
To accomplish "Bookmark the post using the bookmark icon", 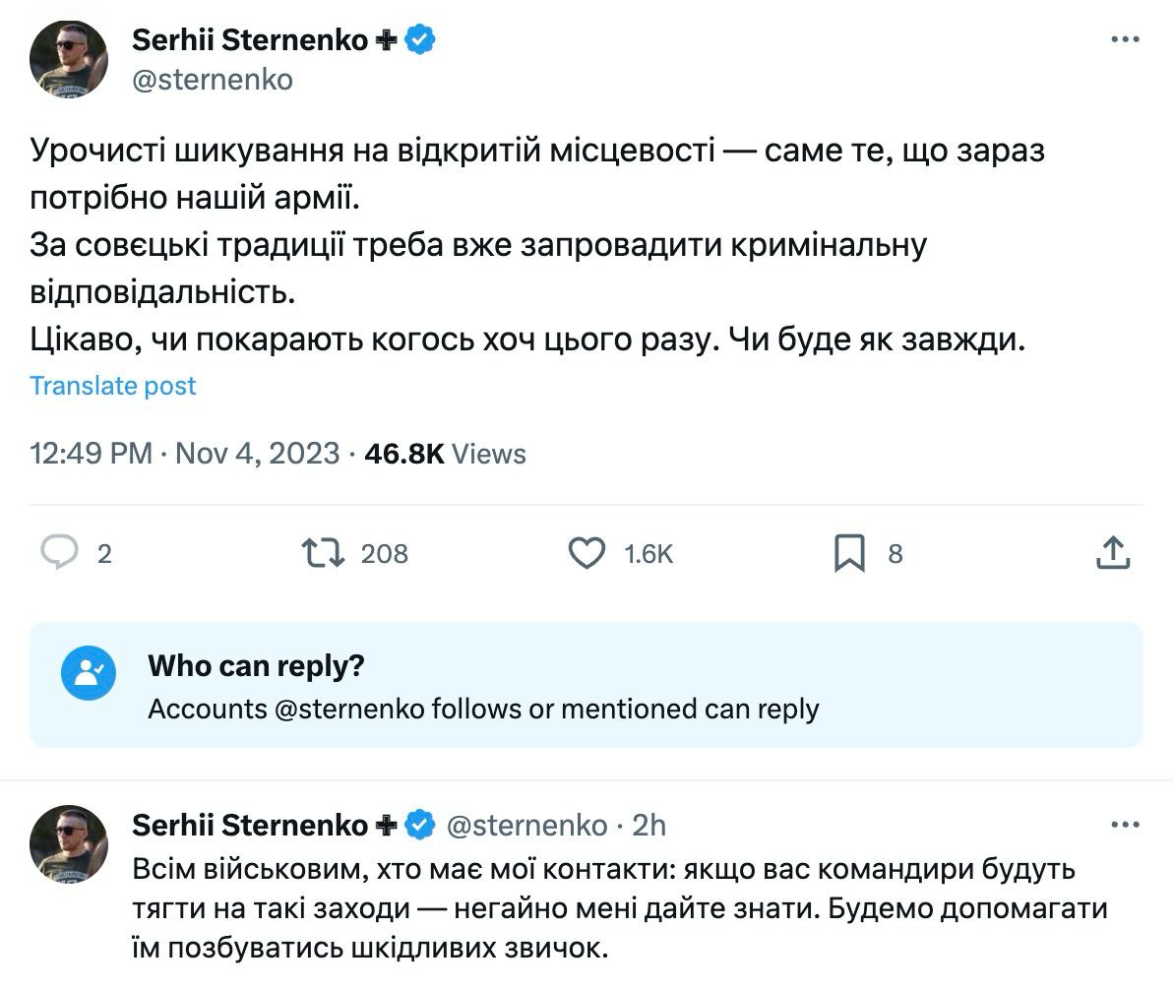I will click(x=849, y=553).
